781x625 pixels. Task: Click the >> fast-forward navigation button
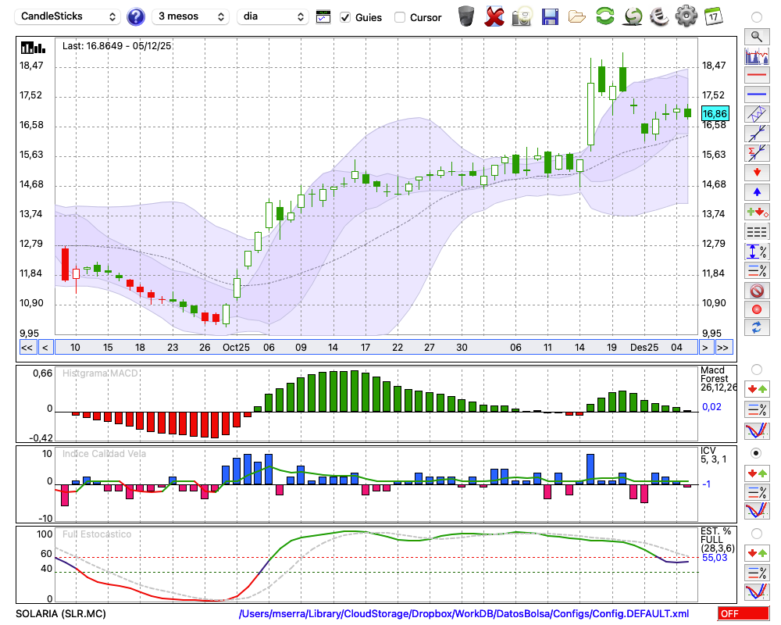(x=723, y=348)
